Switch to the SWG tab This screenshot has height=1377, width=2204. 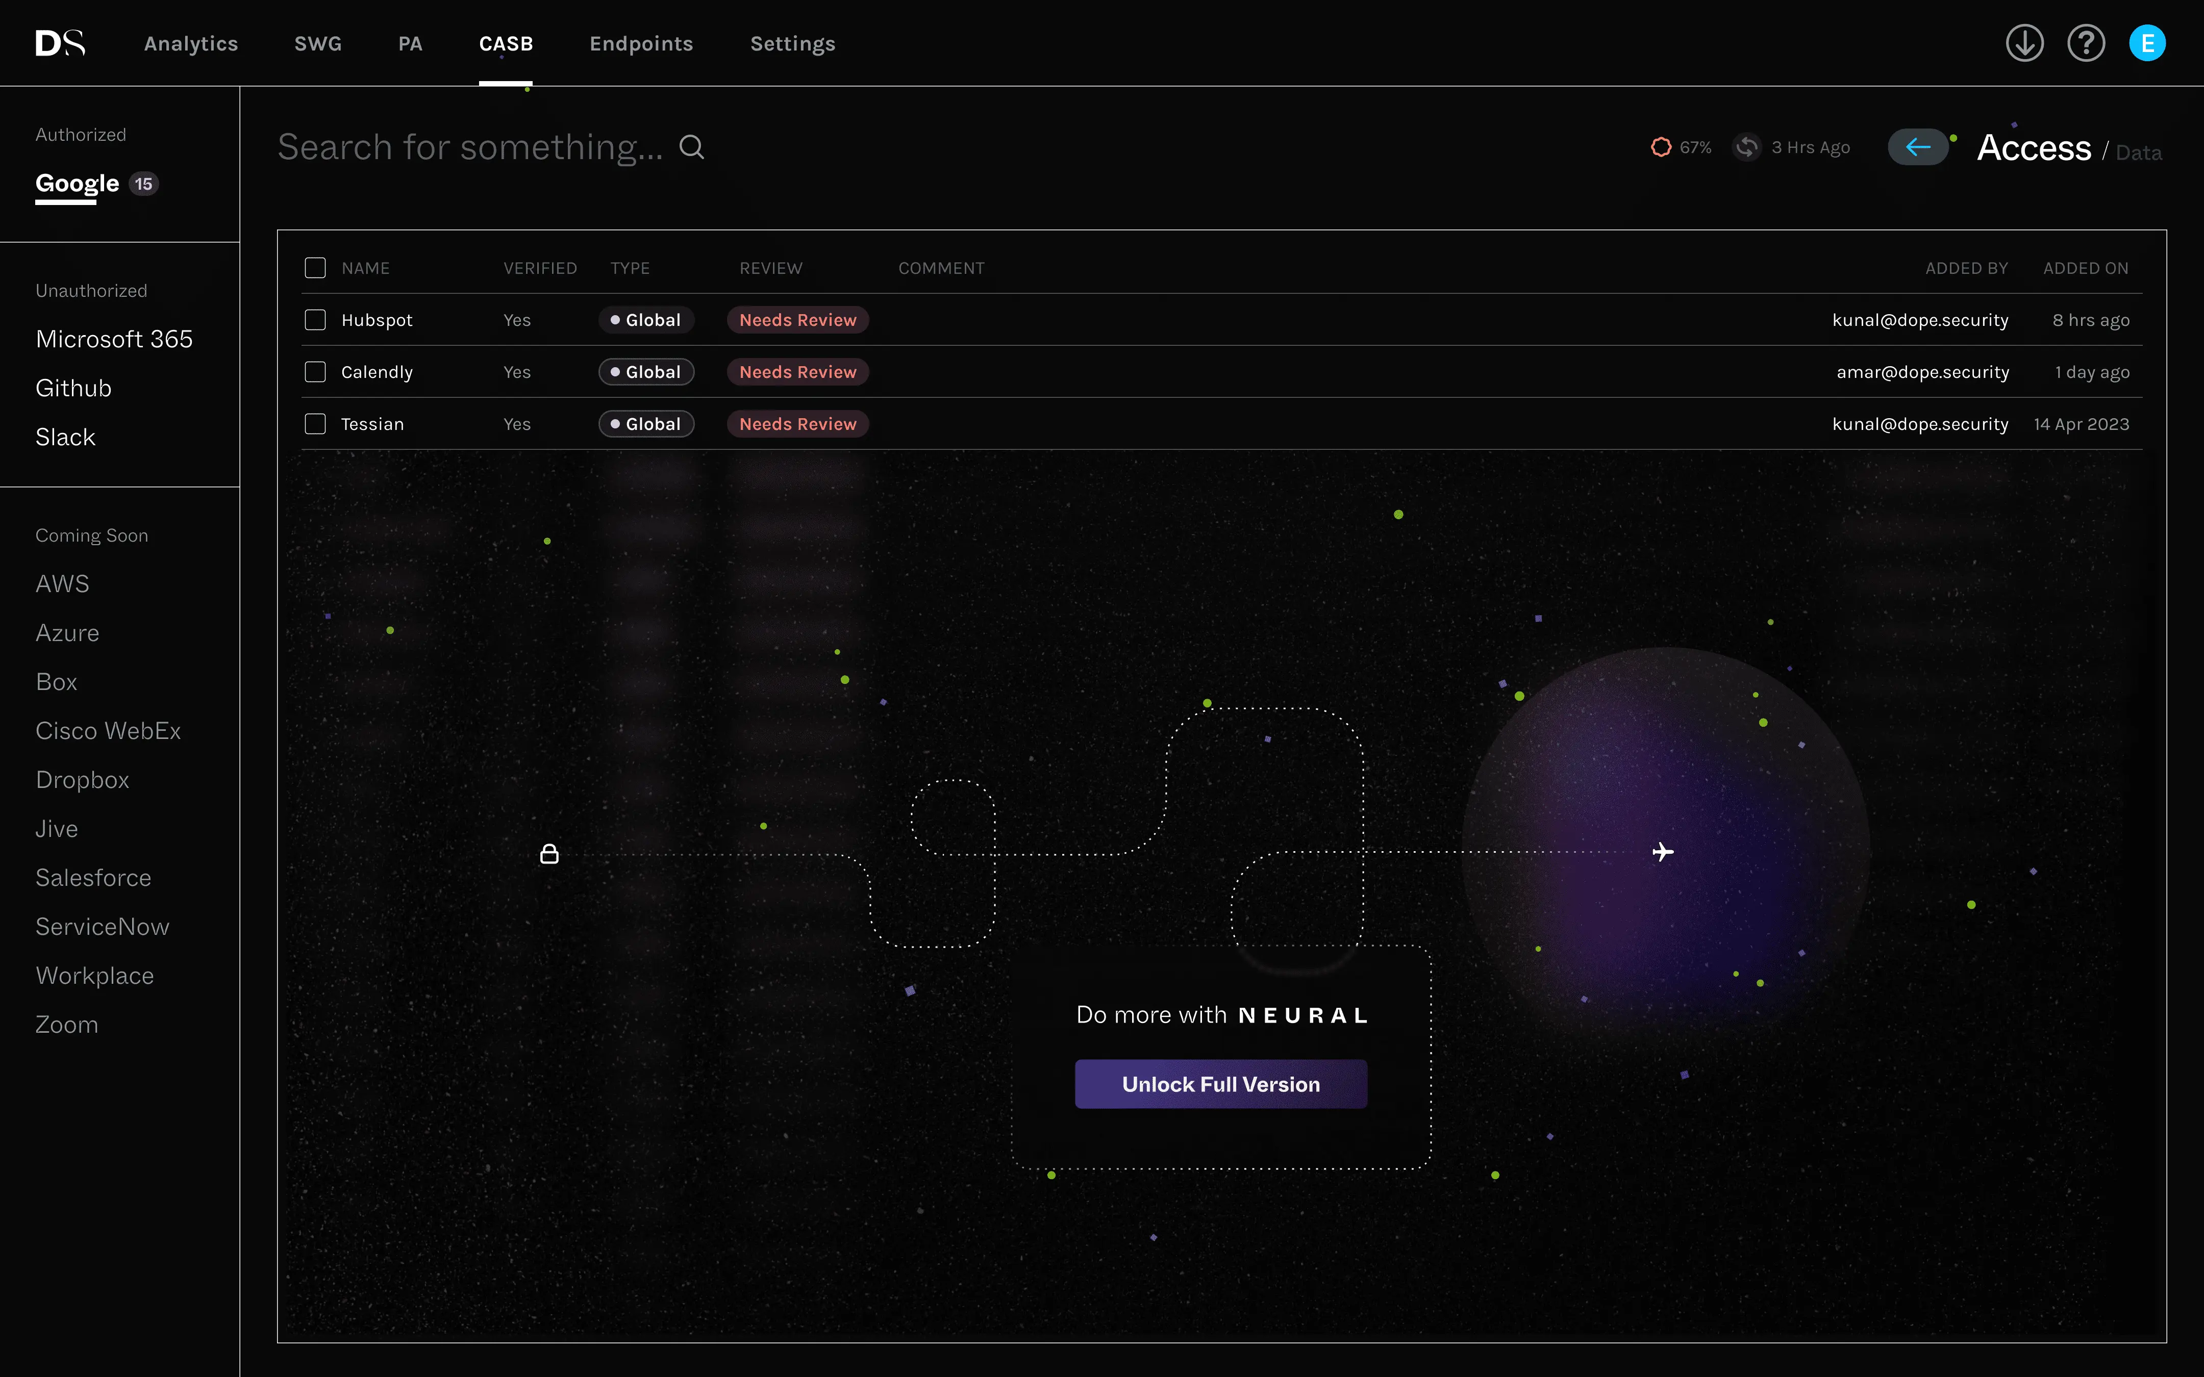(x=318, y=44)
